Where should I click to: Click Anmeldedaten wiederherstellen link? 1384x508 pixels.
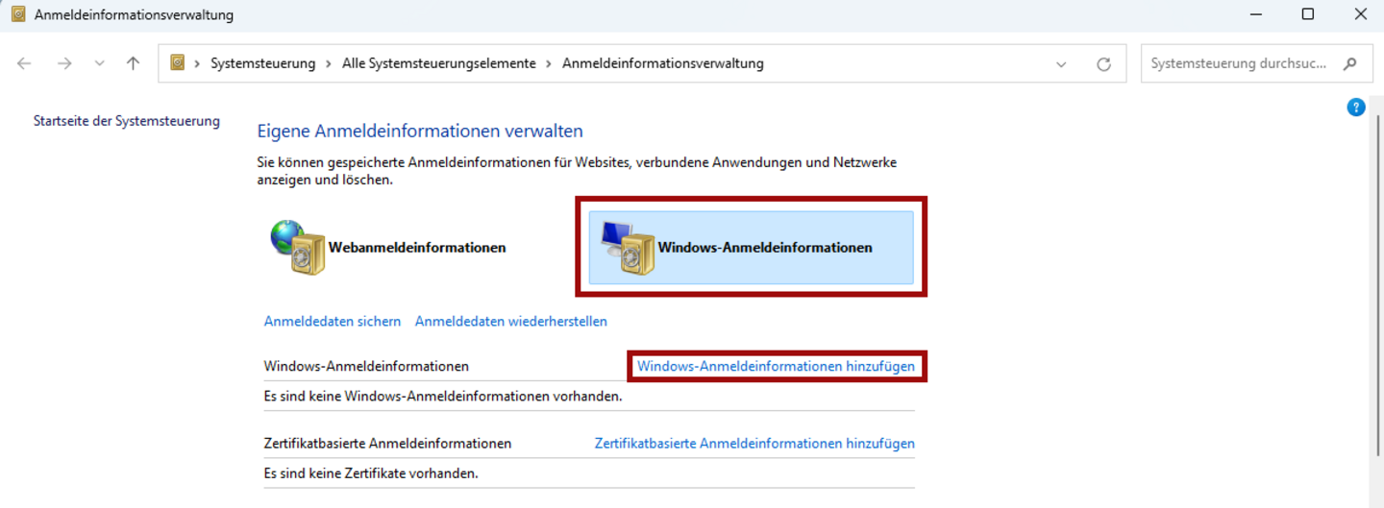click(511, 322)
